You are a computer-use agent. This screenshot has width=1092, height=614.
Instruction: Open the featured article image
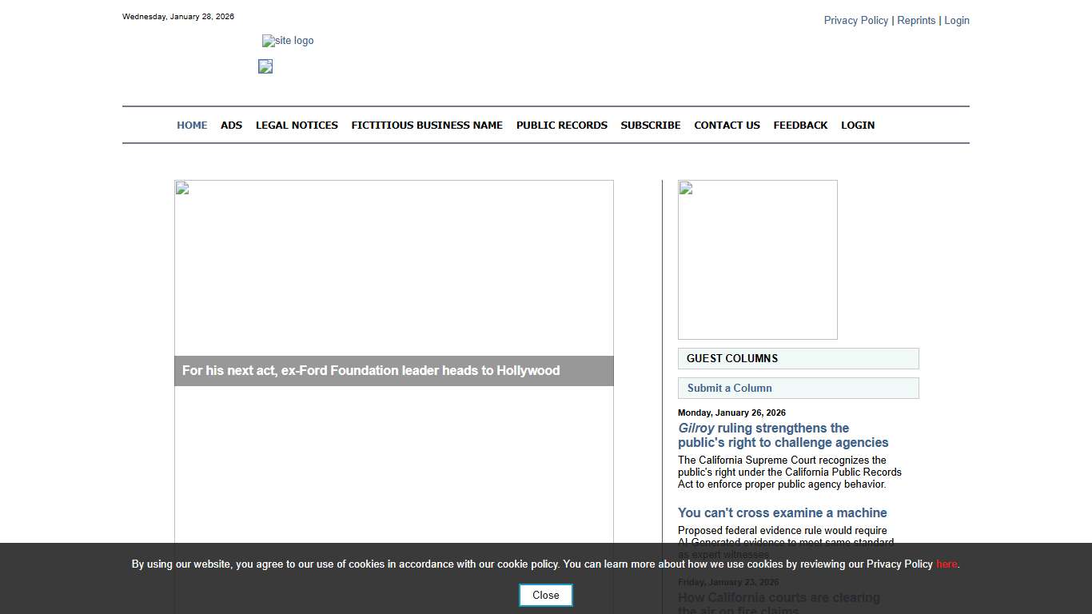pyautogui.click(x=393, y=268)
